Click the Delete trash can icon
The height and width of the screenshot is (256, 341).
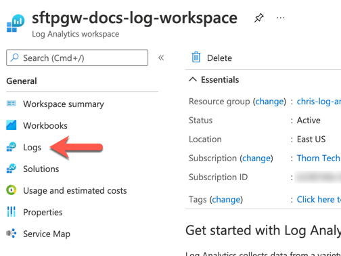(x=196, y=57)
